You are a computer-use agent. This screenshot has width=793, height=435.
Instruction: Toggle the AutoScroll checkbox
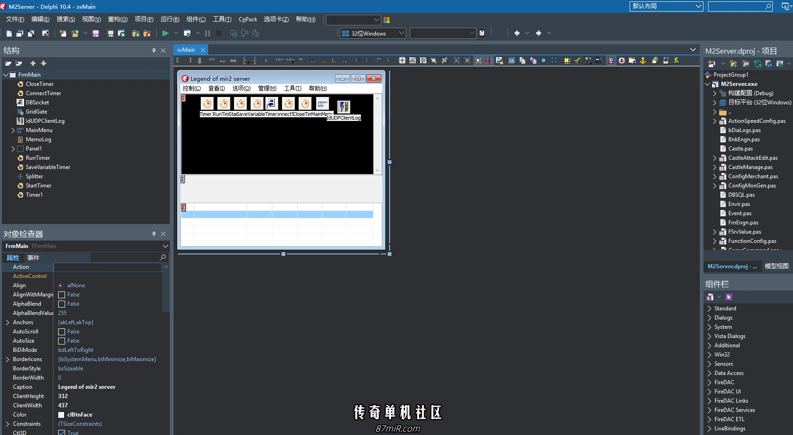(x=61, y=332)
